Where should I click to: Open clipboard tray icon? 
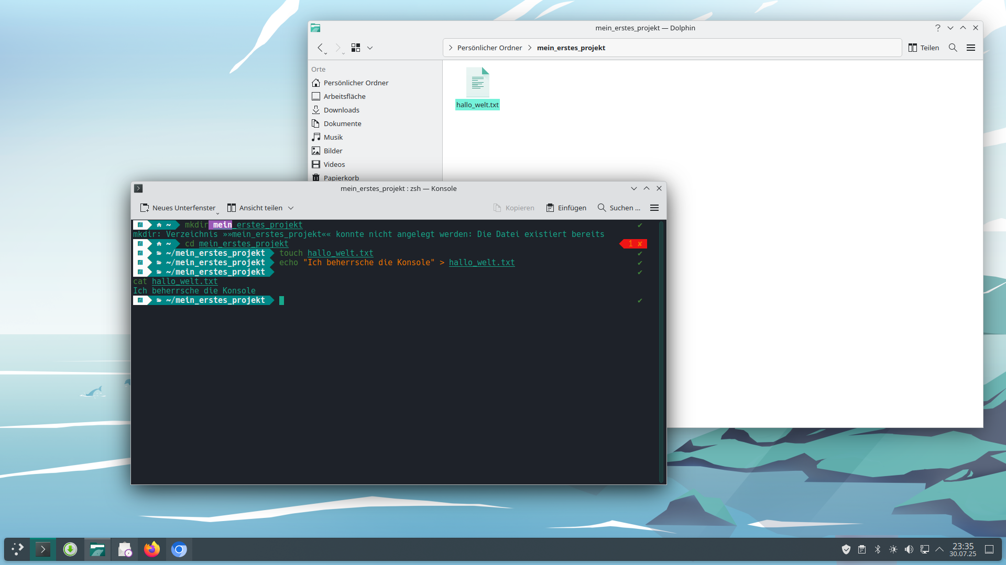coord(862,549)
